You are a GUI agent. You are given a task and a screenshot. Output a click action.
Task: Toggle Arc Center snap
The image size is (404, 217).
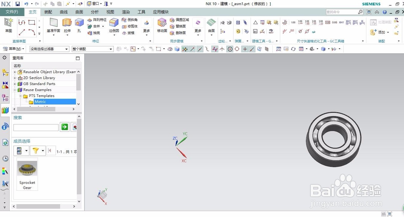click(230, 49)
